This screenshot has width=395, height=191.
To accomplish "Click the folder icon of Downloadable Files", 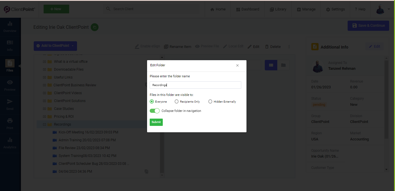I will [x=49, y=69].
